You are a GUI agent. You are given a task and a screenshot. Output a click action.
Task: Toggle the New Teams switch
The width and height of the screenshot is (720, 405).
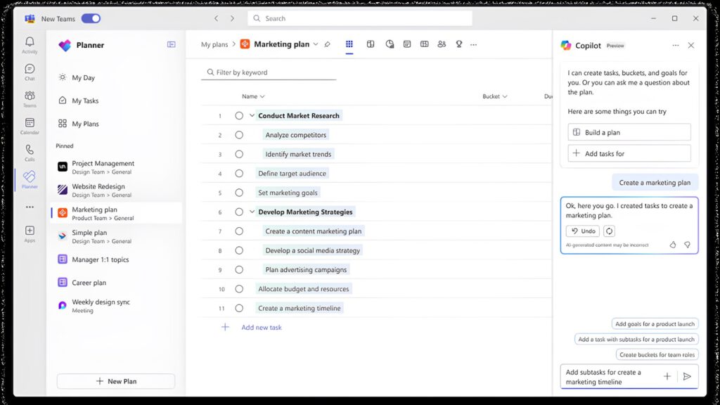point(91,18)
